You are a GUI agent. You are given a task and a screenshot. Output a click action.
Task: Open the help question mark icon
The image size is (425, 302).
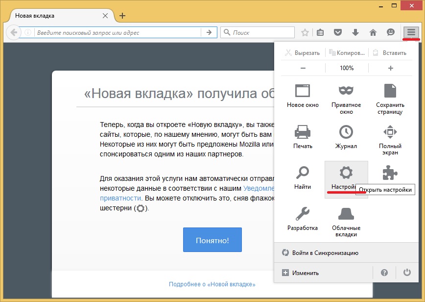pos(384,273)
